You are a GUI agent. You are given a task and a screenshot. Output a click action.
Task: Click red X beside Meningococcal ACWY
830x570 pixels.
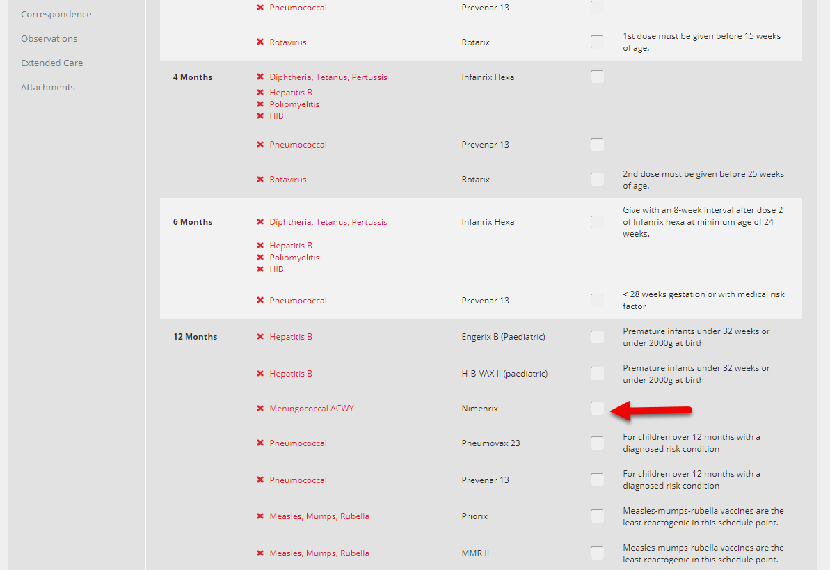pos(260,409)
